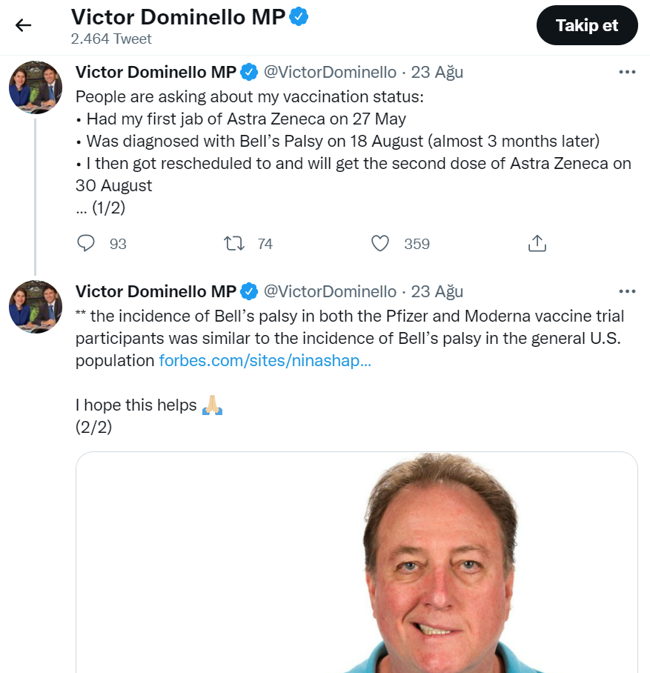Screen dimensions: 650x673
Task: Click Victor Dominello MP name in second tweet
Action: (x=156, y=291)
